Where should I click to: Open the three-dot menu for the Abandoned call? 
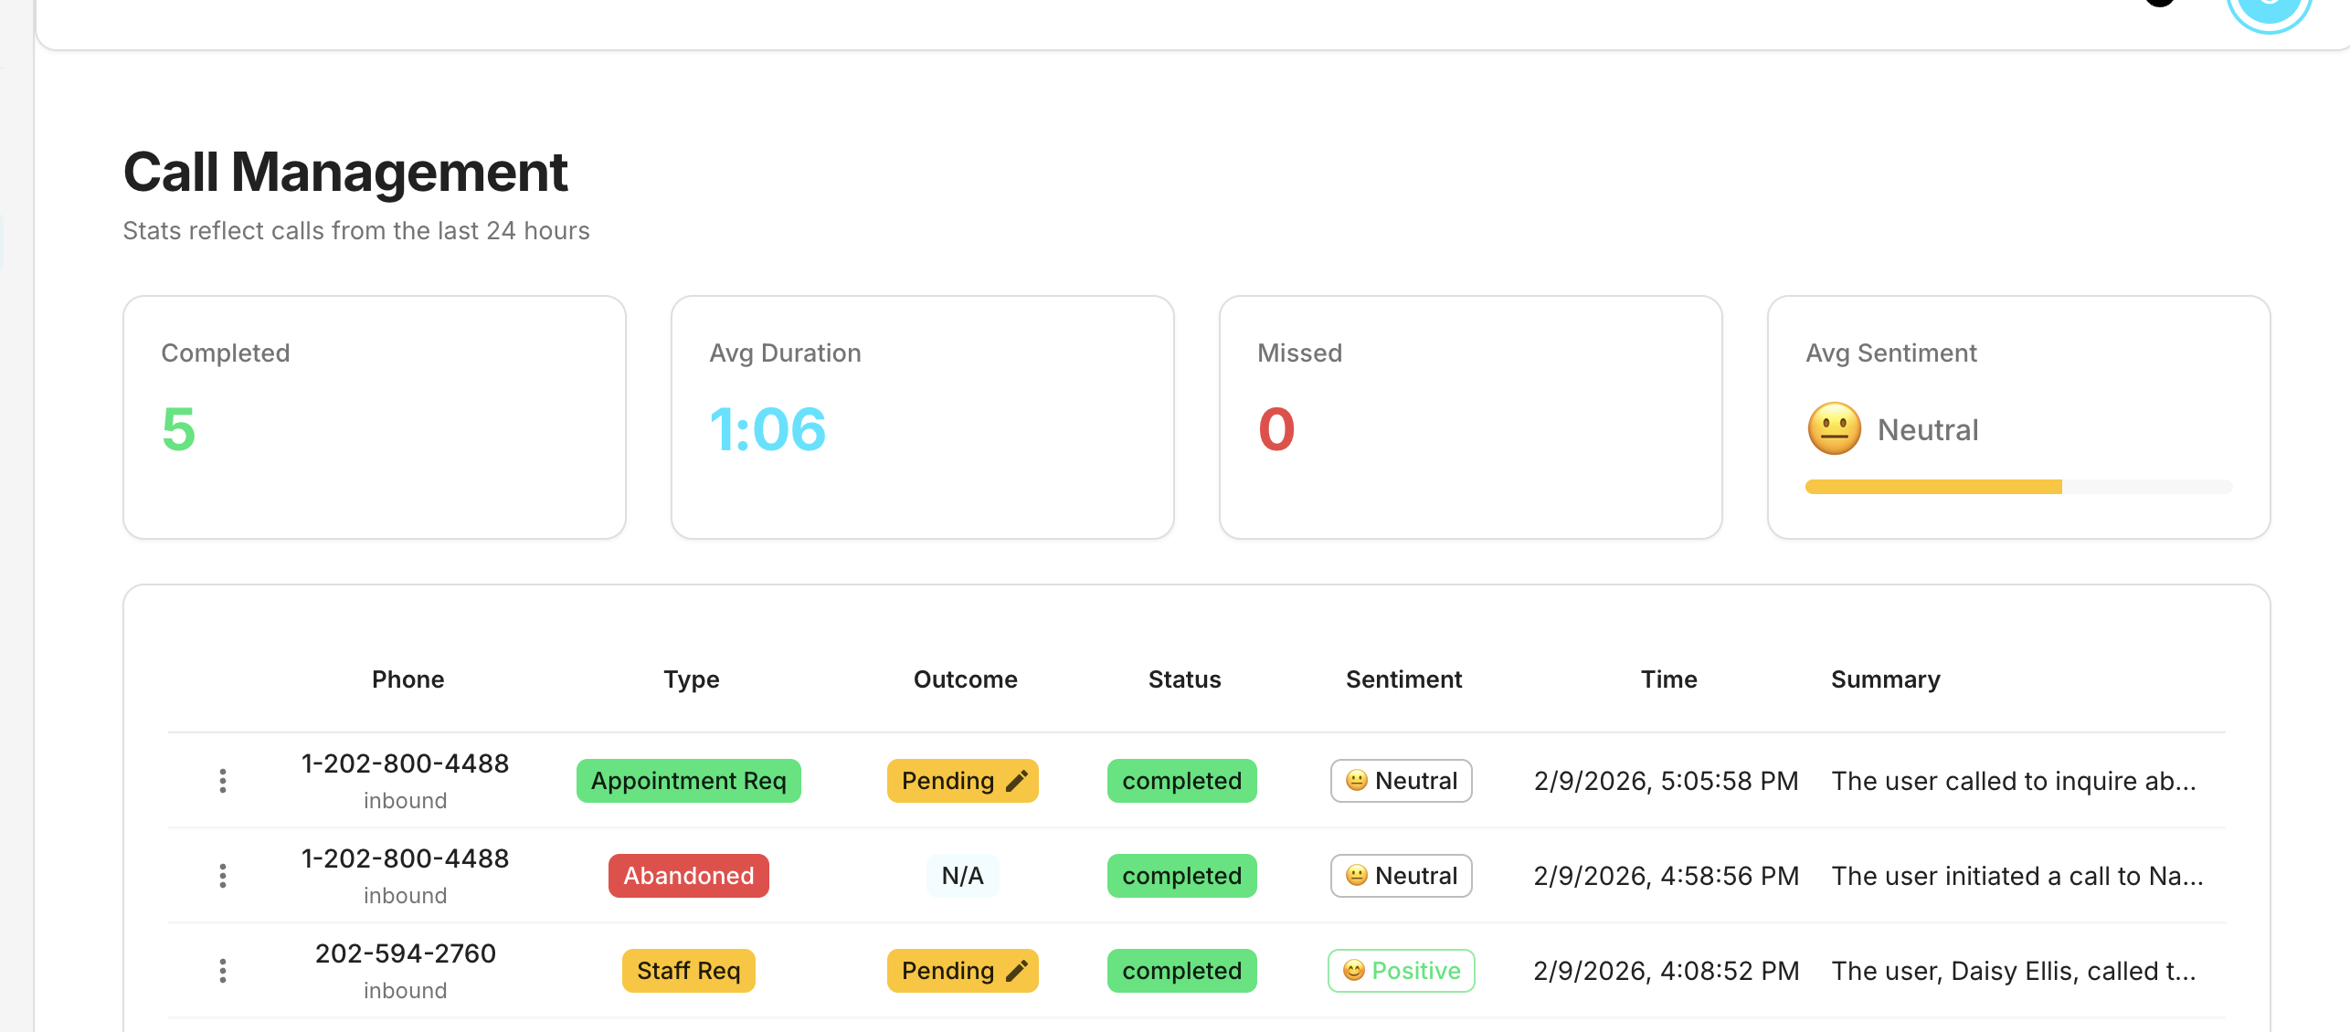(x=222, y=876)
